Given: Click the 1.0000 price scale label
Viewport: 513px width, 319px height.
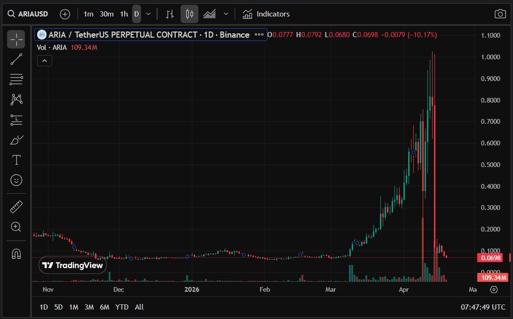Looking at the screenshot, I should (490, 57).
